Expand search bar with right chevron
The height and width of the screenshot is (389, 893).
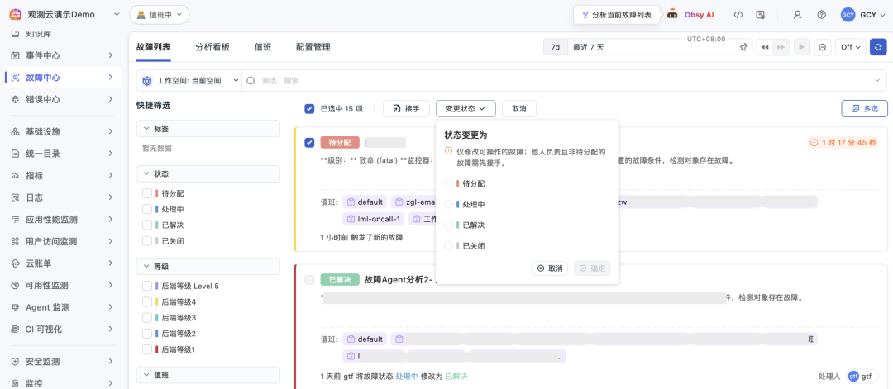pyautogui.click(x=877, y=81)
